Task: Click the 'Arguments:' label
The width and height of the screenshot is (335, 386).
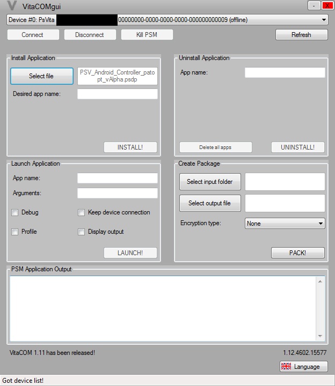Action: [x=27, y=193]
